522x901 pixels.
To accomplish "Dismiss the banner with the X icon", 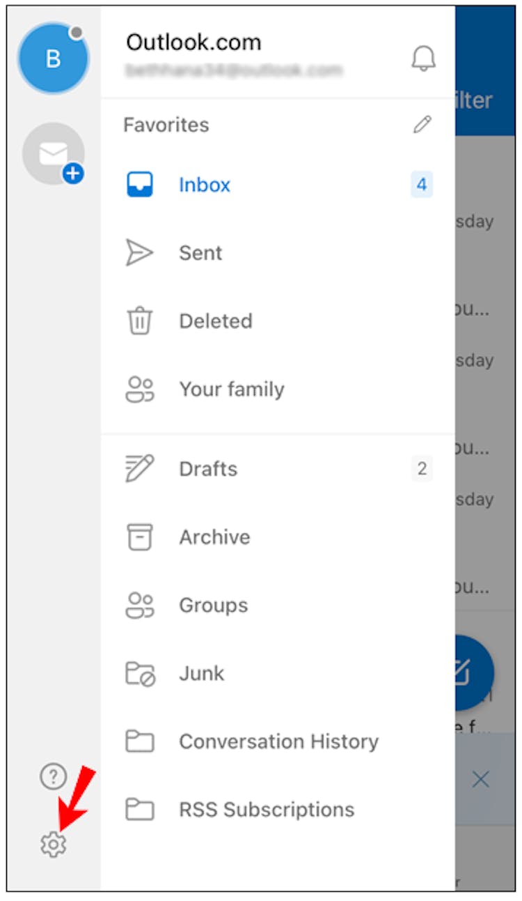I will 480,780.
